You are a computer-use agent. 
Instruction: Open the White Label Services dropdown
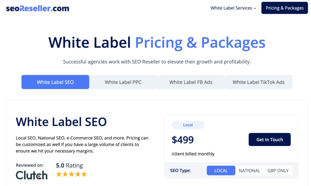coord(231,8)
